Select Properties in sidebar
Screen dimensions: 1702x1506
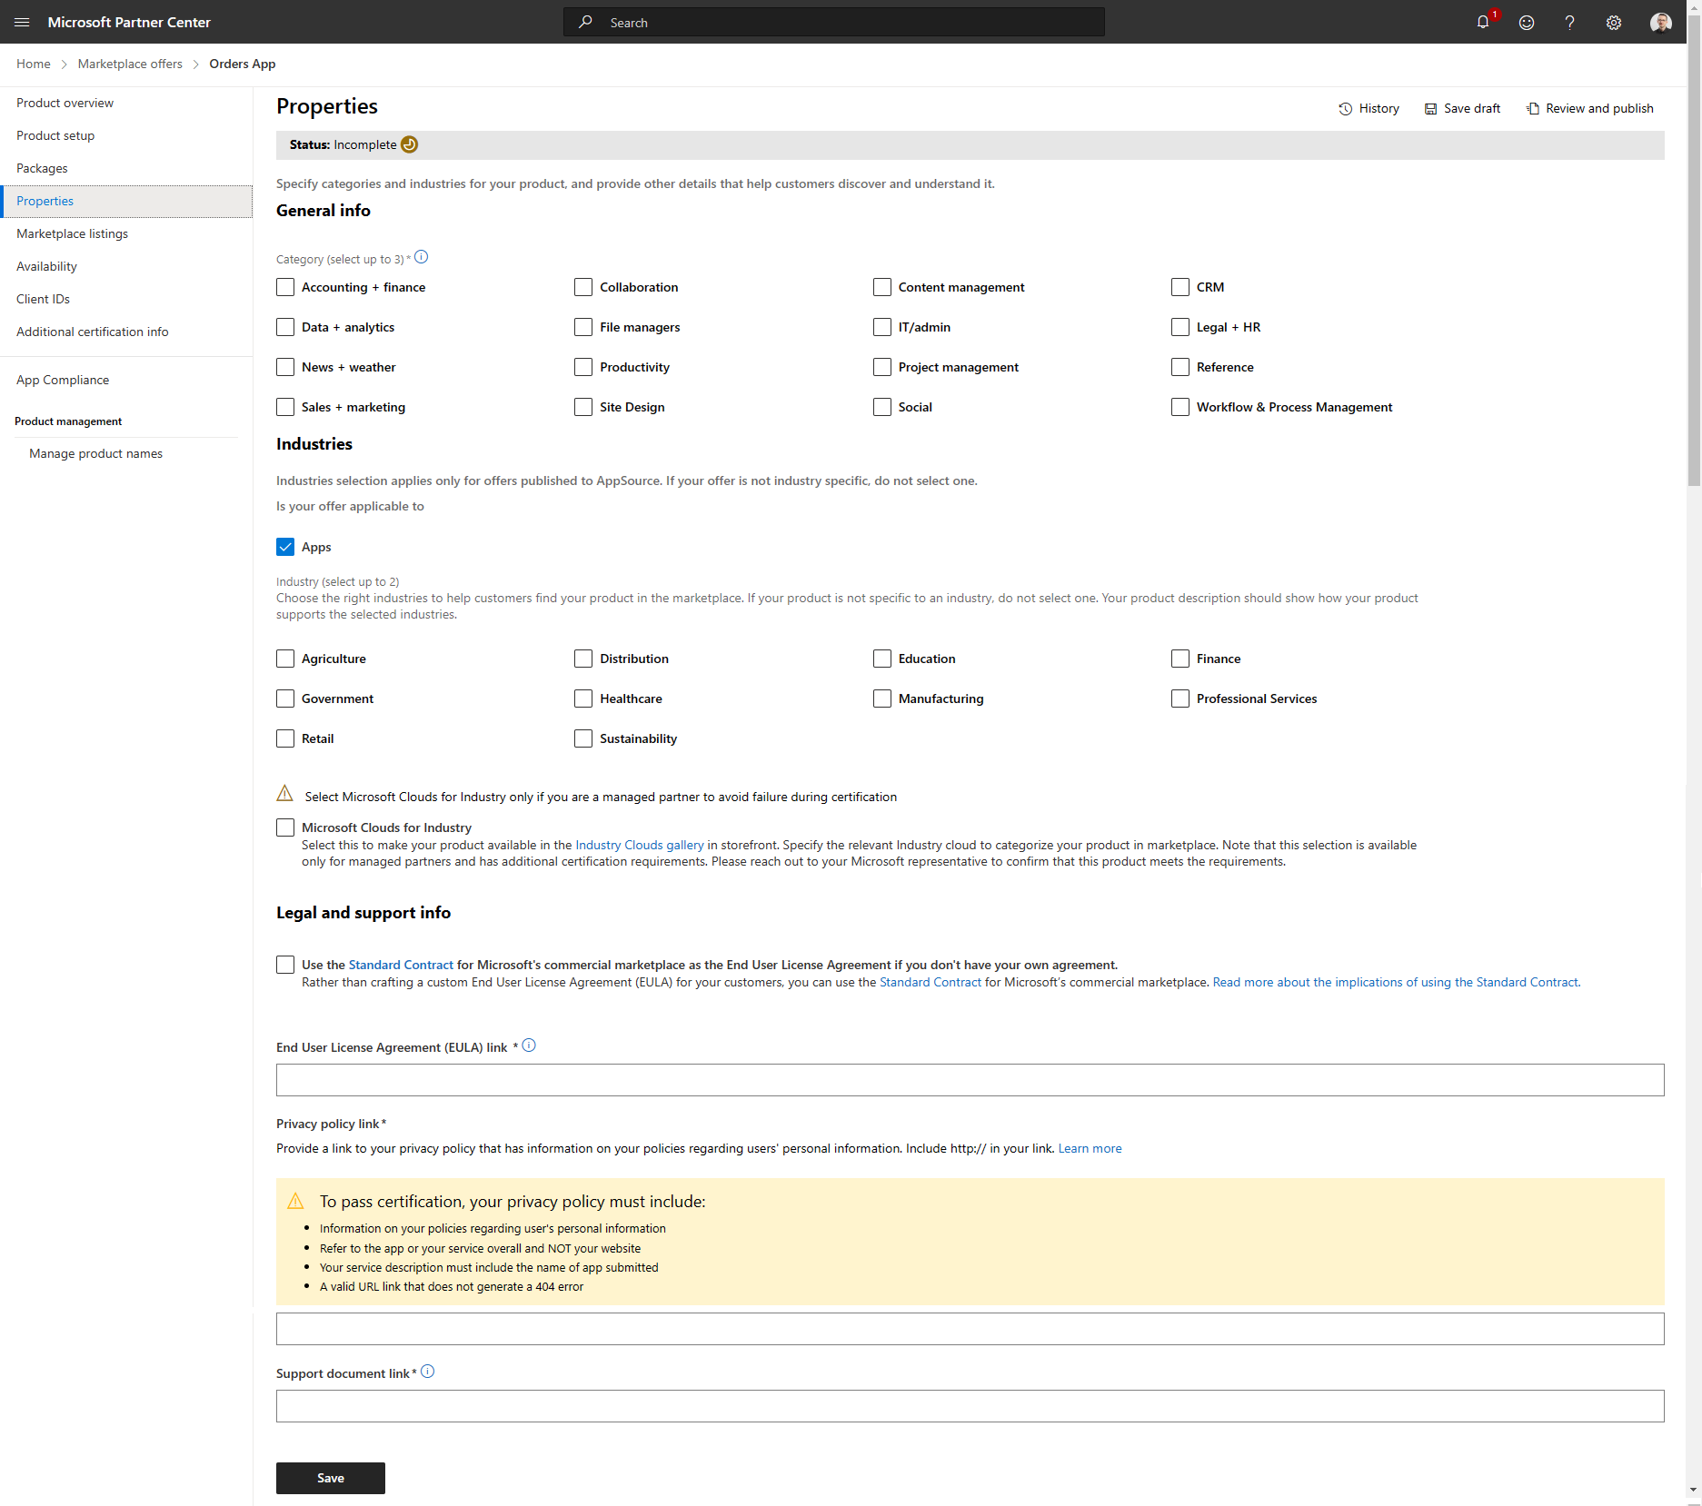coord(126,201)
